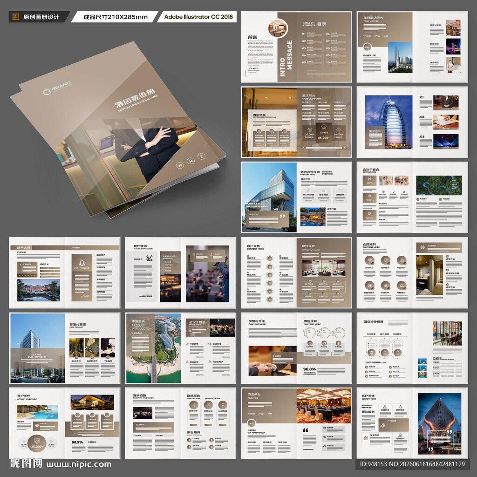
Task: Click the conference speaker audience photo
Action: click(207, 273)
